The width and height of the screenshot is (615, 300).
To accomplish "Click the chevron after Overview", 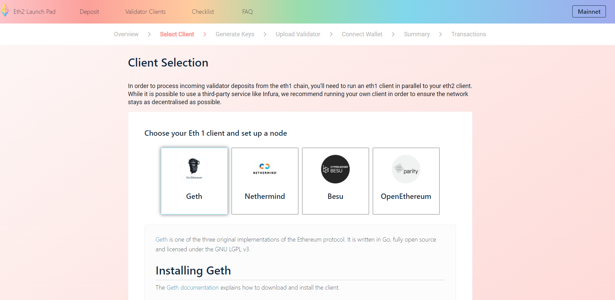I will coord(149,34).
